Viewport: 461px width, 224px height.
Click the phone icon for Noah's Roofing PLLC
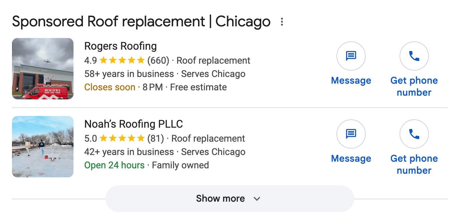coord(414,134)
